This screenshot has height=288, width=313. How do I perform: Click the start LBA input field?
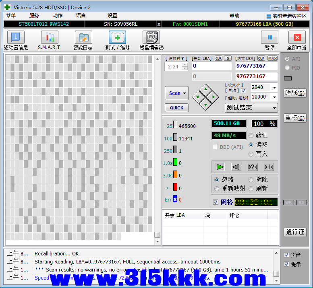[x=211, y=66]
